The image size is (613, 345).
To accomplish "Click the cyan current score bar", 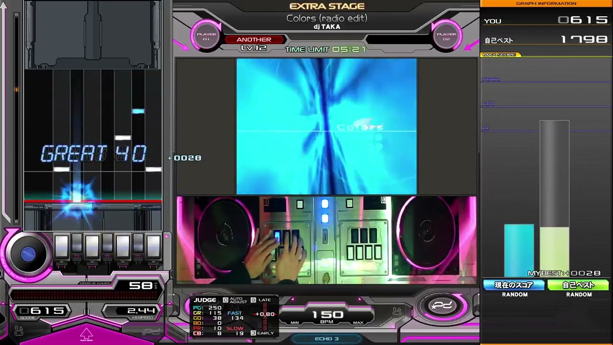I will pyautogui.click(x=519, y=250).
